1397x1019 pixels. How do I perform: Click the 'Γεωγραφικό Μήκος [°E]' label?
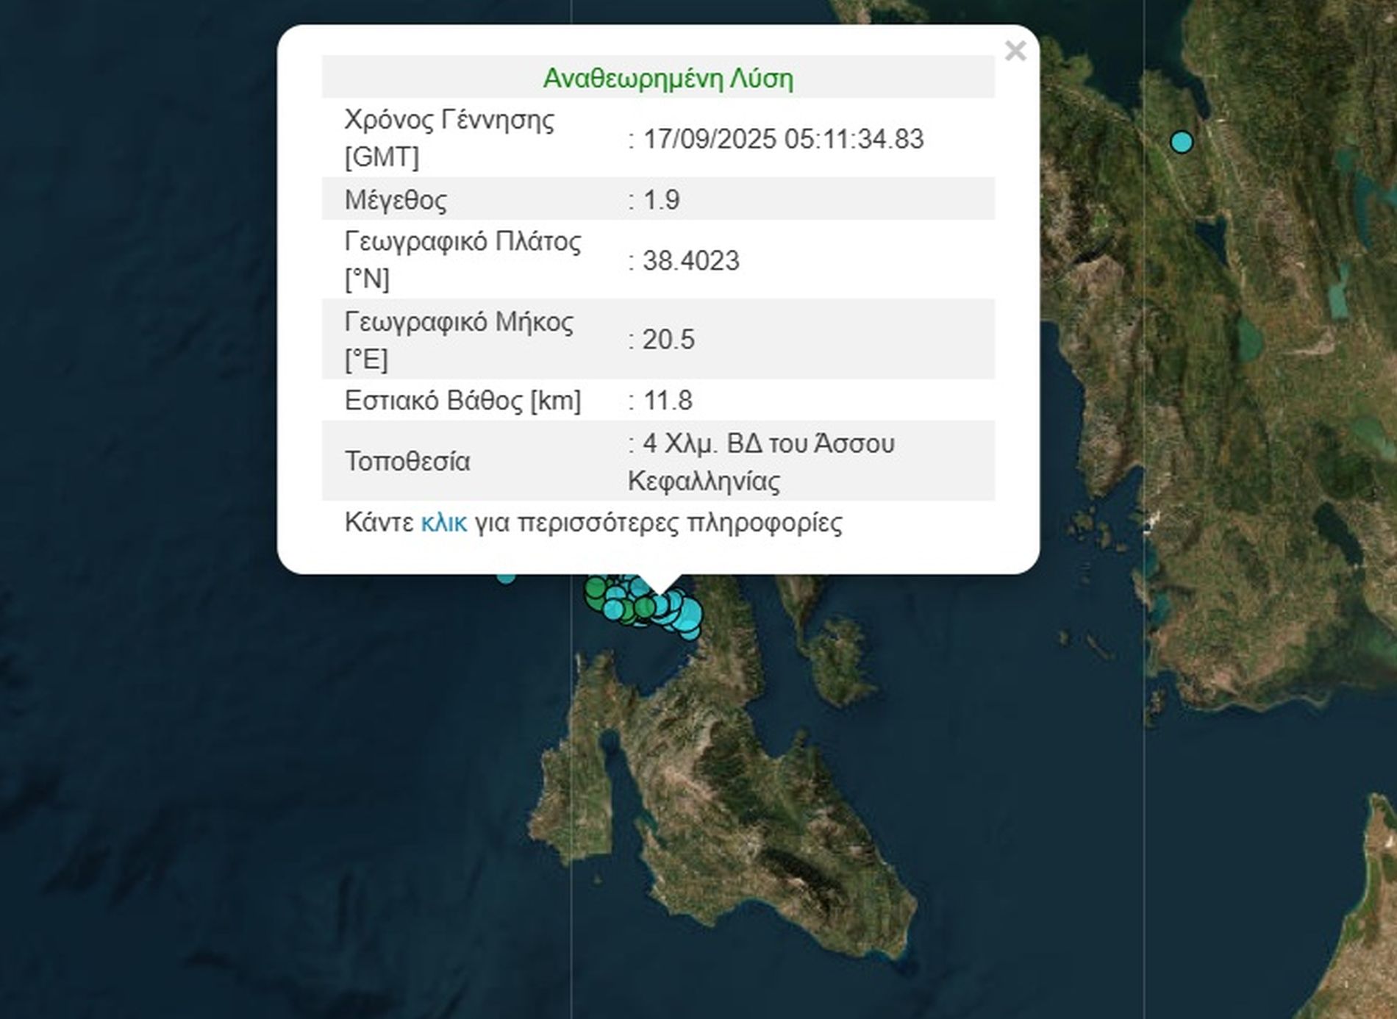459,340
